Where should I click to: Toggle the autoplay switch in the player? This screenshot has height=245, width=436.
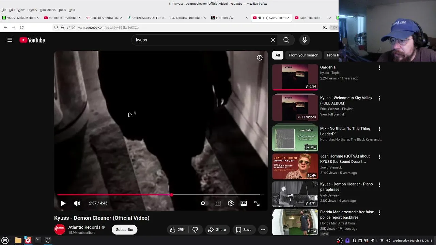pyautogui.click(x=203, y=203)
